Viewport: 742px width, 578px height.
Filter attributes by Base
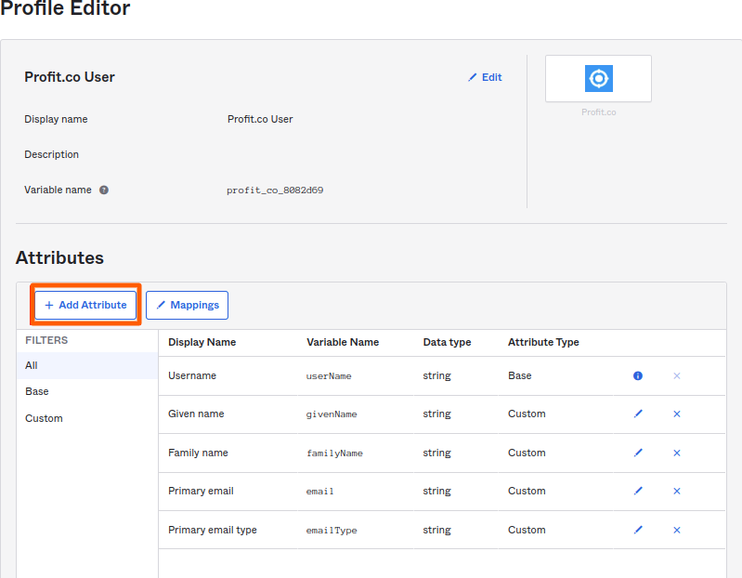[x=37, y=391]
